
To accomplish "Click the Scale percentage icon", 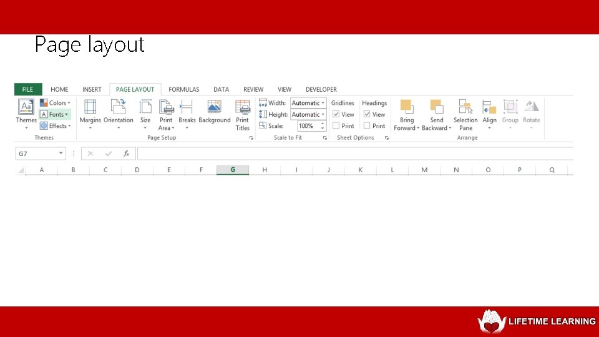I will 263,125.
